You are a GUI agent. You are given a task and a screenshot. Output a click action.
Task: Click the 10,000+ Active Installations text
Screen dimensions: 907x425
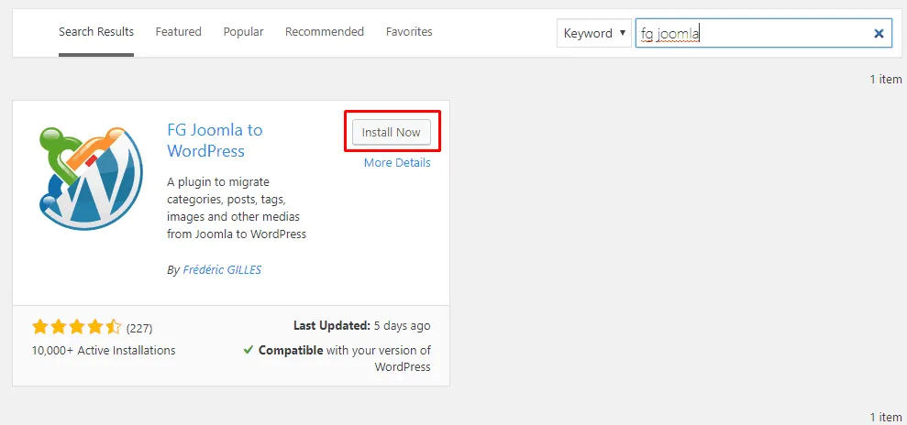pyautogui.click(x=104, y=350)
